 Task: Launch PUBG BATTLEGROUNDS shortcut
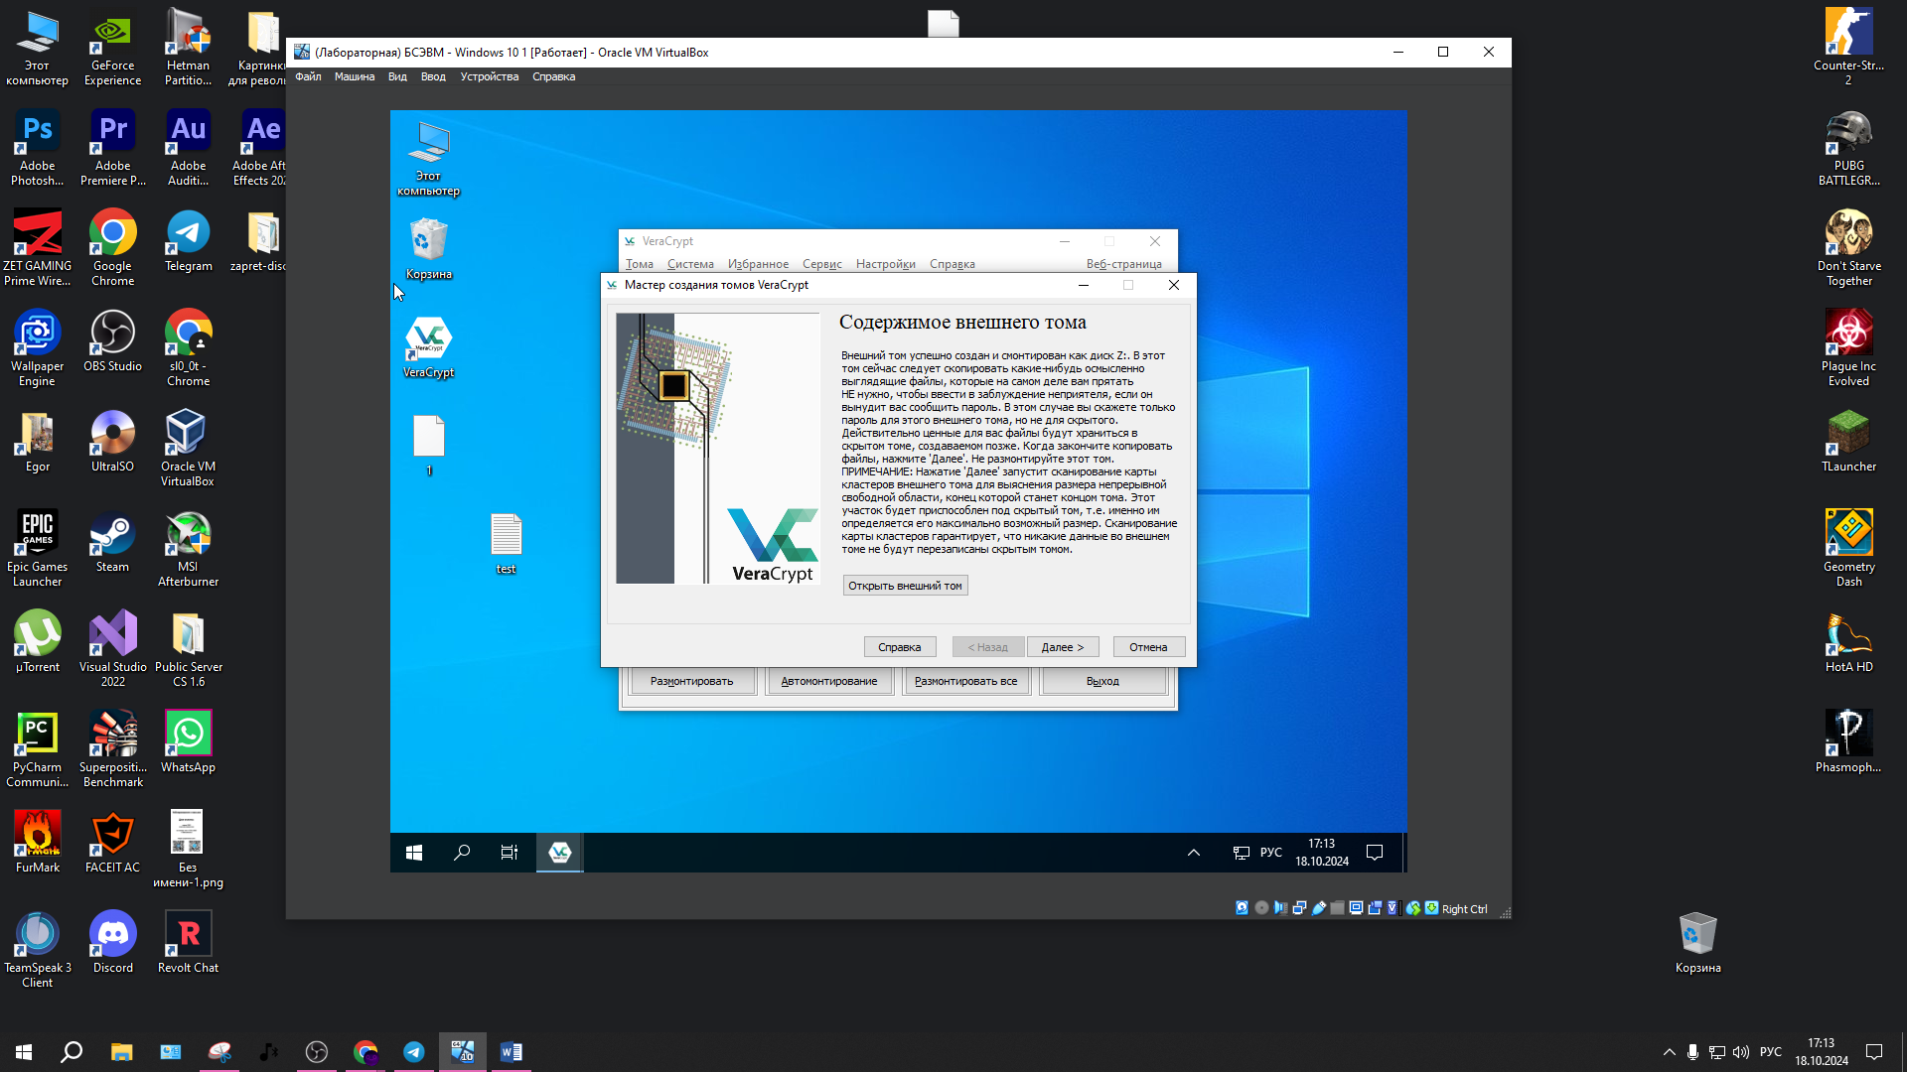[x=1849, y=148]
